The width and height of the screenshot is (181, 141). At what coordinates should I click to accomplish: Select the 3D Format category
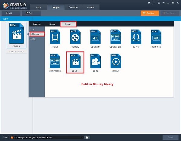pos(37,34)
